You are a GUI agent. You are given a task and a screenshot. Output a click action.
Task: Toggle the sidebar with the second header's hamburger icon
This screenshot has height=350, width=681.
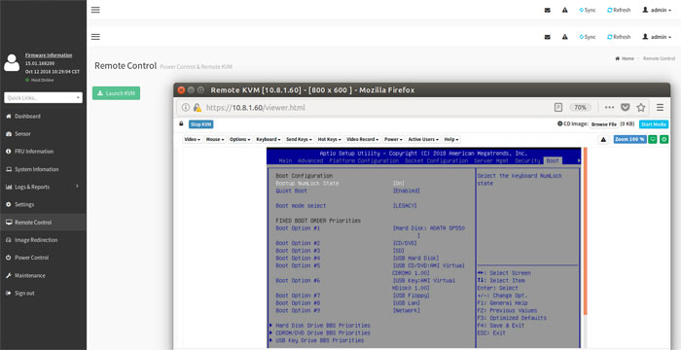point(95,37)
